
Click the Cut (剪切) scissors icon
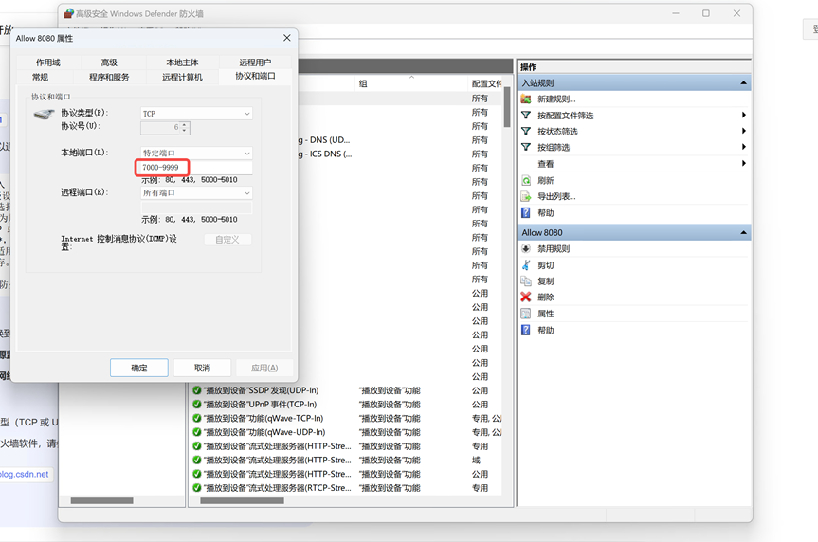(x=526, y=265)
